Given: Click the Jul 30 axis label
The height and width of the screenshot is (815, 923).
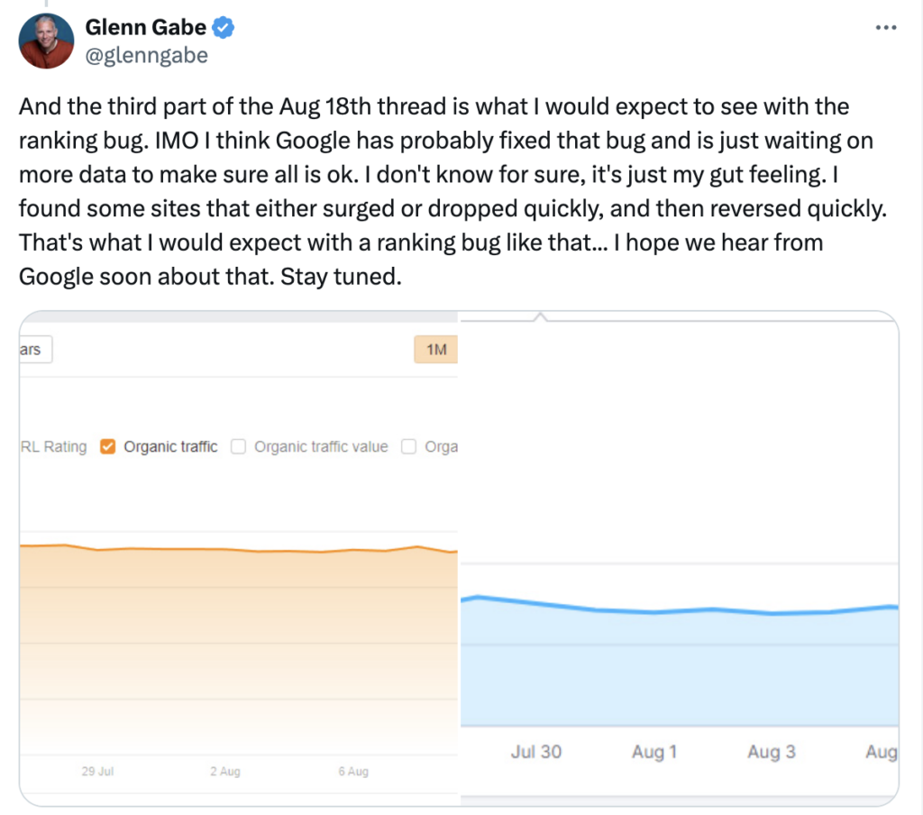Looking at the screenshot, I should (536, 752).
